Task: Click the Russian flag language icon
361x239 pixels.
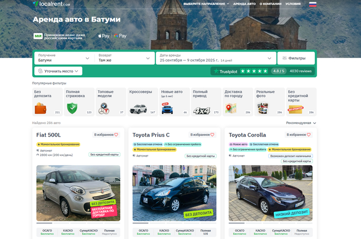Action: [313, 4]
